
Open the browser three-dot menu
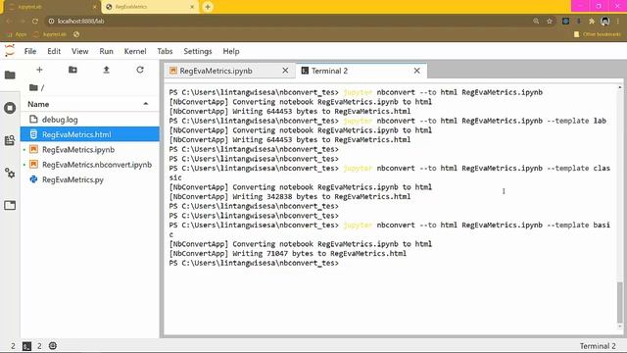click(x=618, y=21)
